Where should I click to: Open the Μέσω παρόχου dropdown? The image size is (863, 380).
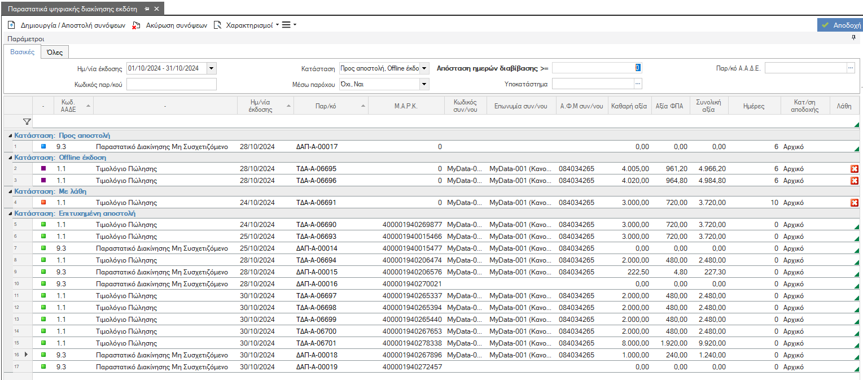tap(424, 84)
